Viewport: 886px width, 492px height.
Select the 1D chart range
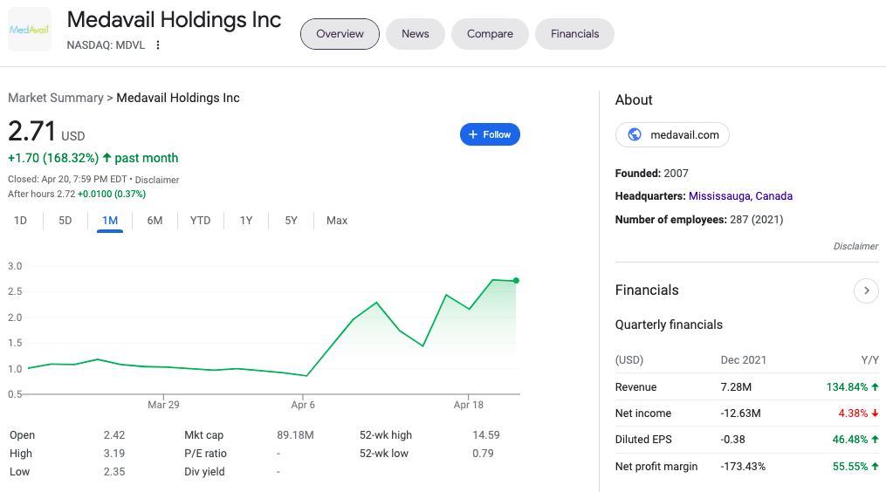point(20,221)
